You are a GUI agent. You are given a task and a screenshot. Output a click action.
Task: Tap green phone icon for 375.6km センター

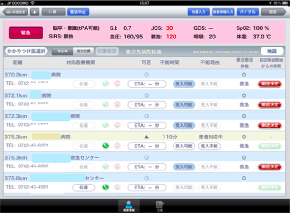106,187
